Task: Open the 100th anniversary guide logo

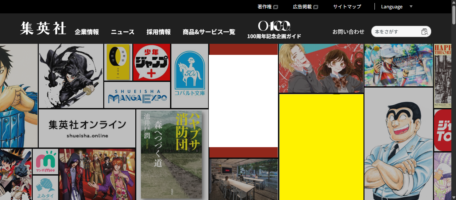Action: (x=274, y=26)
